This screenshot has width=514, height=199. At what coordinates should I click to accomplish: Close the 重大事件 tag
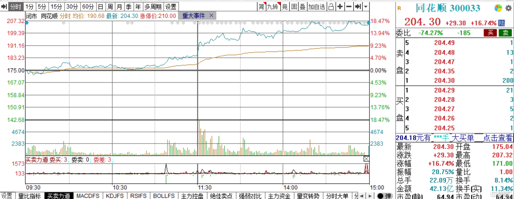[x=211, y=16]
